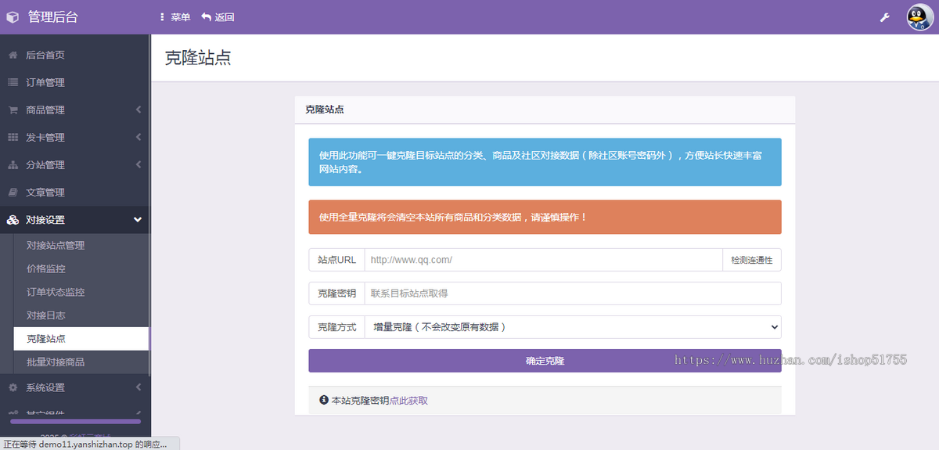
Task: Click the browser status bar loading message
Action: click(89, 444)
